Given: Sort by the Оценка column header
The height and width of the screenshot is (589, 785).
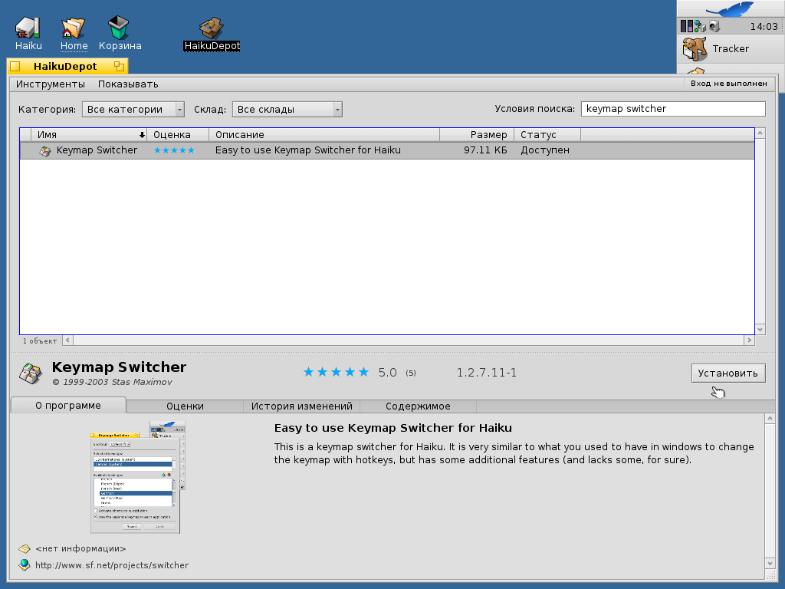Looking at the screenshot, I should coord(178,135).
